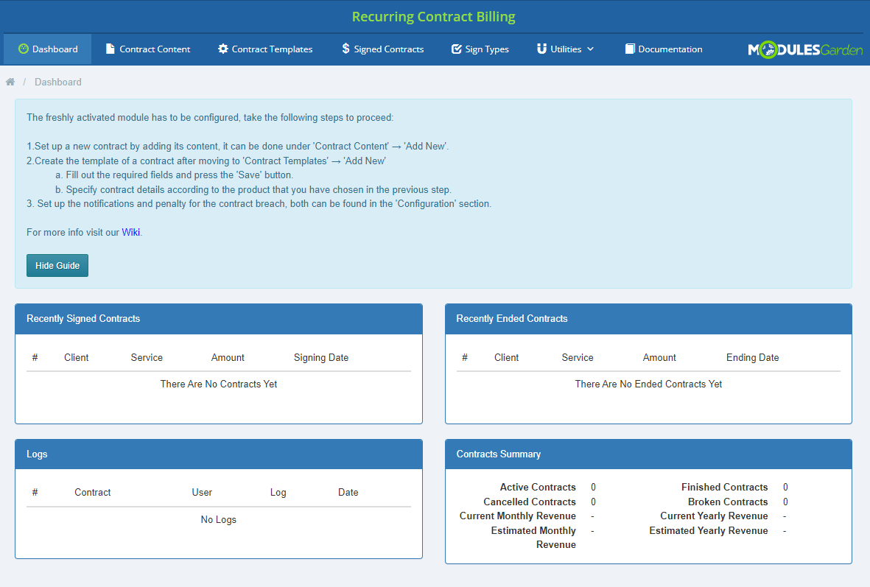Open the Dashboard menu tab
The image size is (870, 587).
[x=48, y=49]
